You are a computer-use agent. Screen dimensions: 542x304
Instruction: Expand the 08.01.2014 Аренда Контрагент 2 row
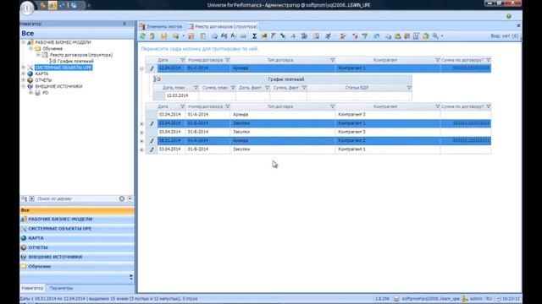[x=141, y=141]
